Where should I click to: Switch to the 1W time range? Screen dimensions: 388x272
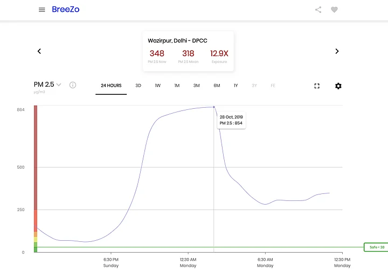(x=157, y=86)
